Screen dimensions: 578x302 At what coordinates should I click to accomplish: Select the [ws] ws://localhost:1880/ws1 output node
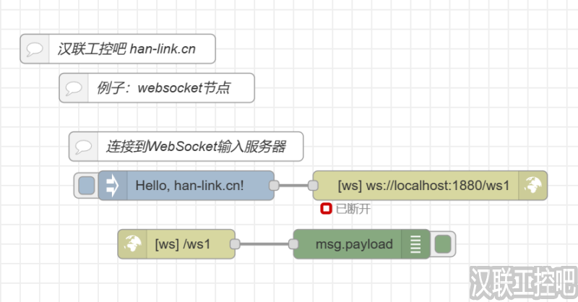coord(423,186)
